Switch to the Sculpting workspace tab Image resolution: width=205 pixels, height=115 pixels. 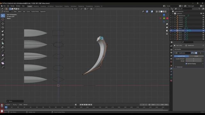43,6
